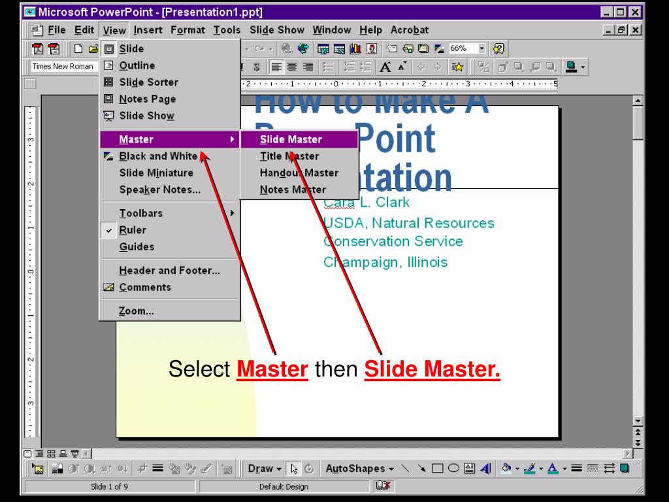Open Slide Layout from the toolbar
Screen dimensions: 669x502
(x=408, y=48)
